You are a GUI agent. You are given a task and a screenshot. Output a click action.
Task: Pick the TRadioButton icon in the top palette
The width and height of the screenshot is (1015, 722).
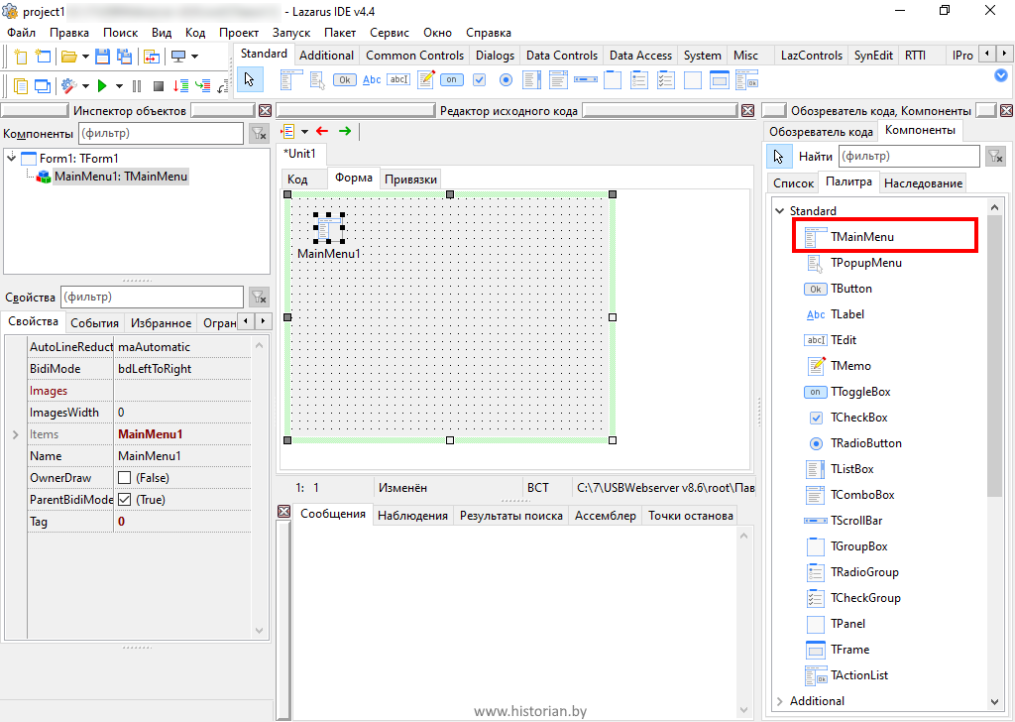point(506,79)
